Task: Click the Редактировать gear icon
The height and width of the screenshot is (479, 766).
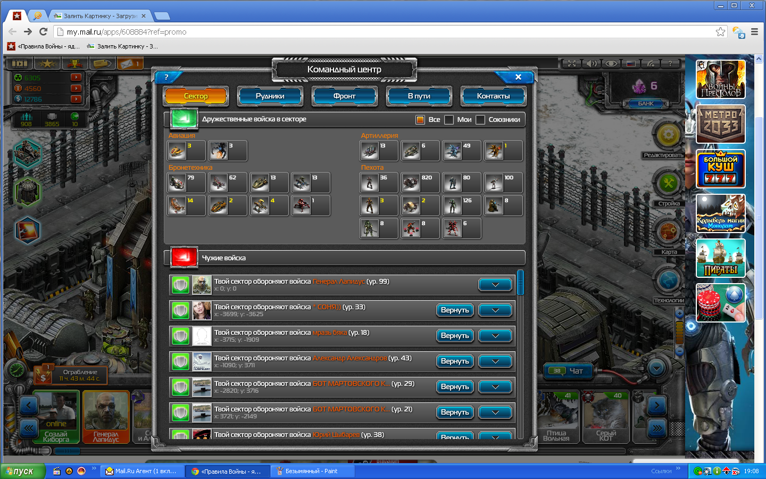Action: [668, 135]
